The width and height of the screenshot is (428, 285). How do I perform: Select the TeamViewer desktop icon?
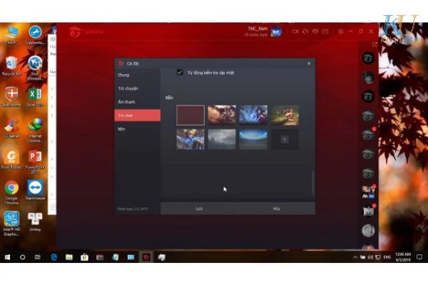[x=35, y=190]
